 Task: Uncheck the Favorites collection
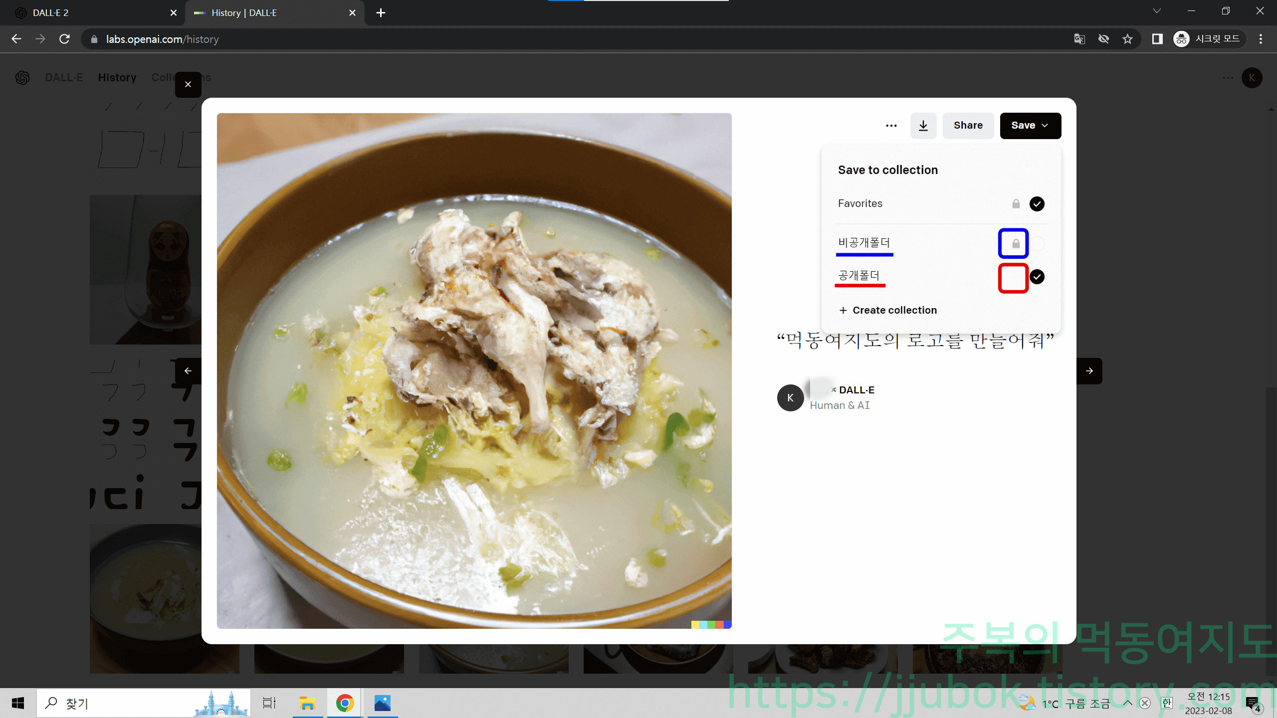click(x=1037, y=203)
